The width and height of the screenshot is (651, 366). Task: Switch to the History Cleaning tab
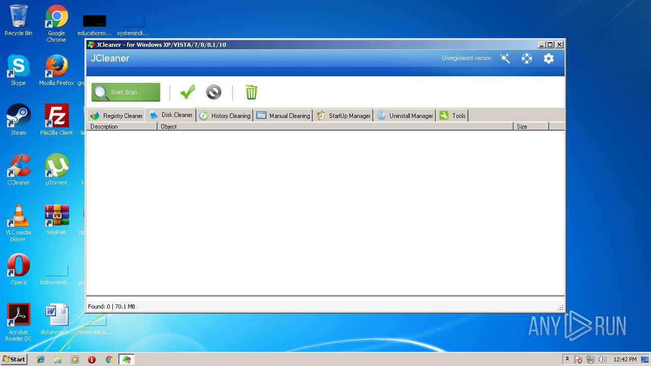225,115
